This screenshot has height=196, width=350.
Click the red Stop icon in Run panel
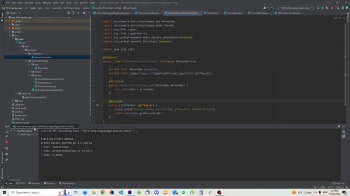coord(7,142)
